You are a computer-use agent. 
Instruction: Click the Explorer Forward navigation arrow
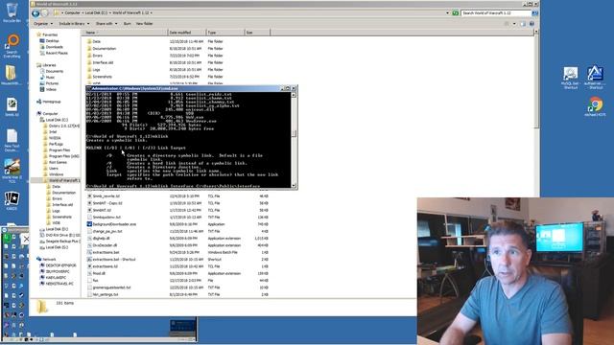coord(45,13)
